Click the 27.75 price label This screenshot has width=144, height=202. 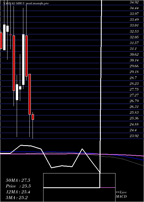tap(134, 89)
